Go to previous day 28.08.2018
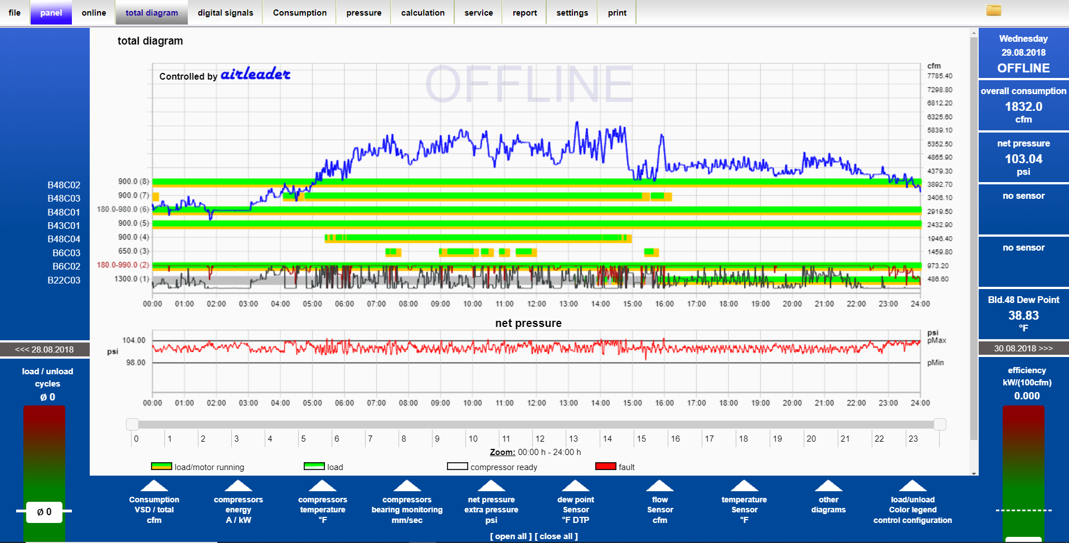This screenshot has width=1069, height=543. coord(45,349)
